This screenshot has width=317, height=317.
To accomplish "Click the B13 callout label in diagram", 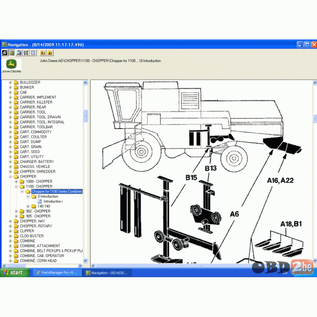I will [x=211, y=168].
